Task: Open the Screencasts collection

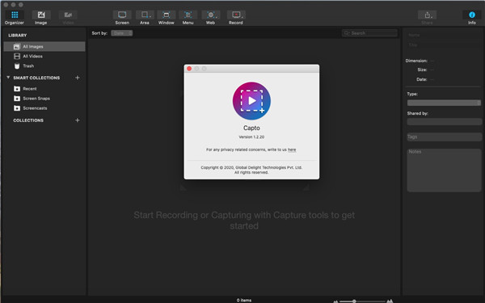Action: click(x=44, y=108)
